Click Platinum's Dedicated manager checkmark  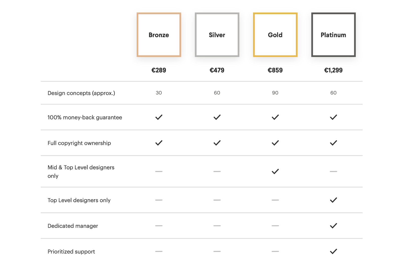(x=333, y=226)
